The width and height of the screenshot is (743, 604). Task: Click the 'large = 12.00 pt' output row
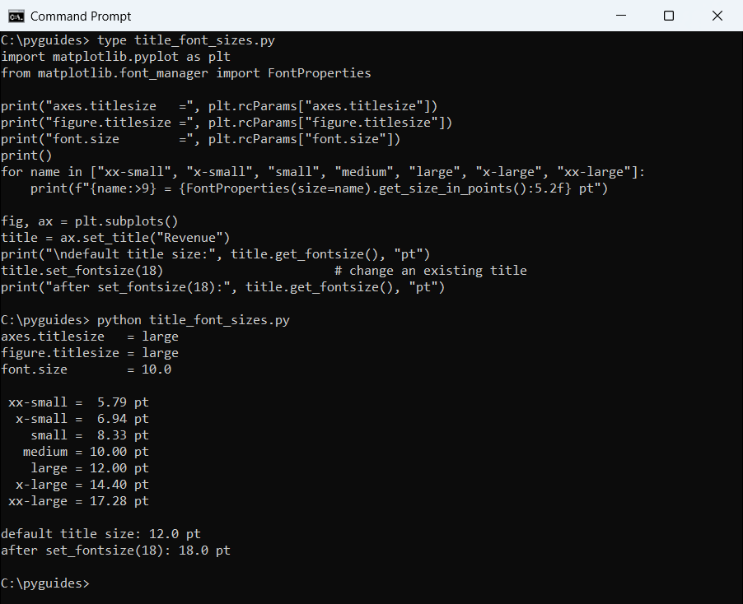(x=90, y=468)
